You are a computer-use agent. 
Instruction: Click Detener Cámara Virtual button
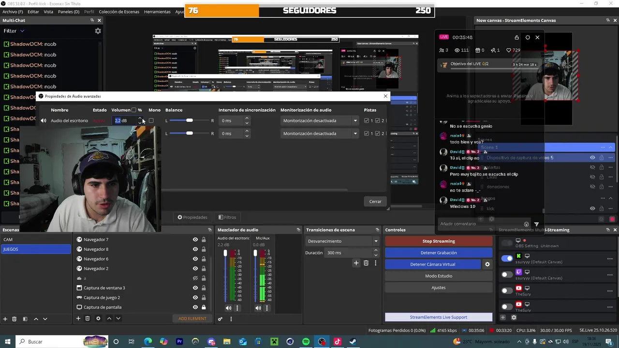point(433,264)
